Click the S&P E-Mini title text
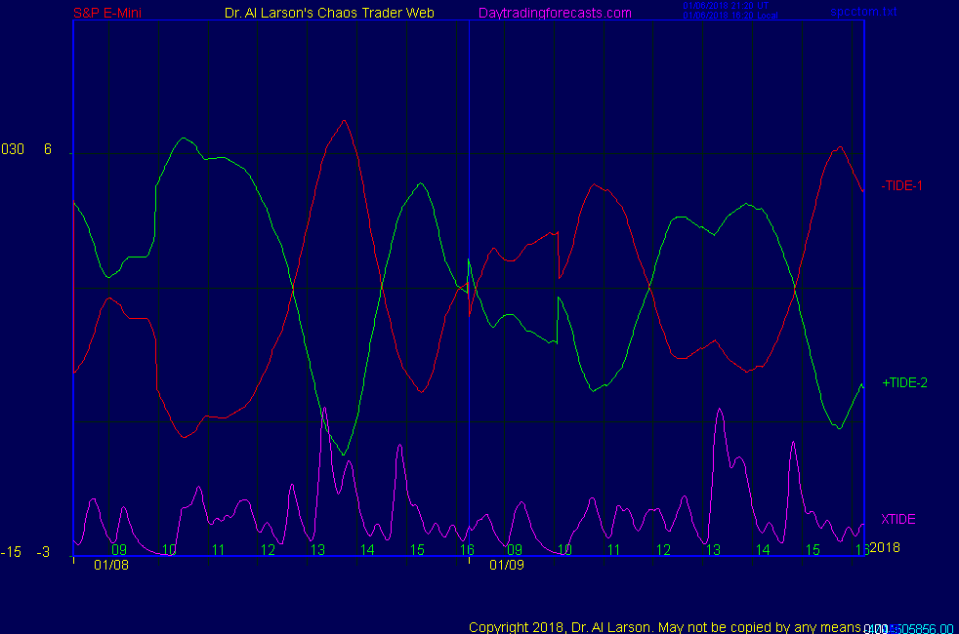The image size is (959, 634). (107, 13)
